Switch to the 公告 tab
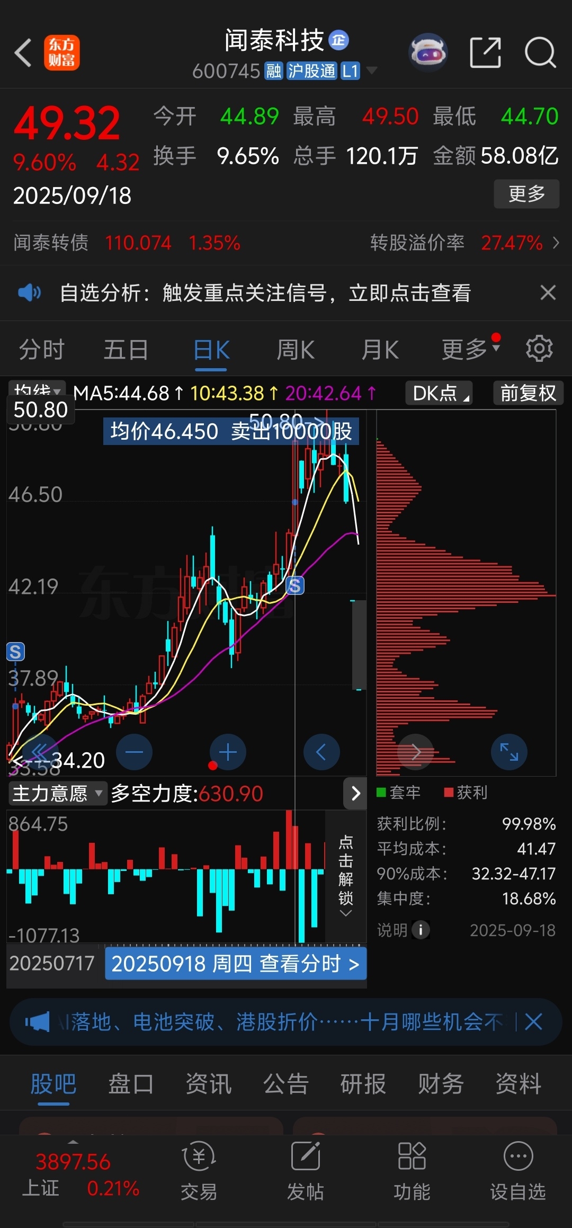The height and width of the screenshot is (1228, 572). point(286,1084)
